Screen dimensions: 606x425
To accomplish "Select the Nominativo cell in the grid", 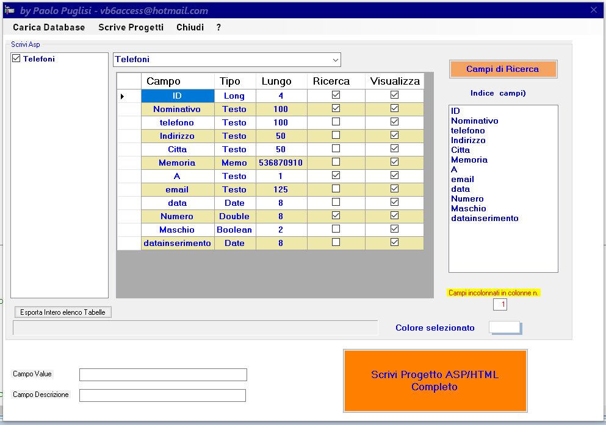I will [178, 109].
